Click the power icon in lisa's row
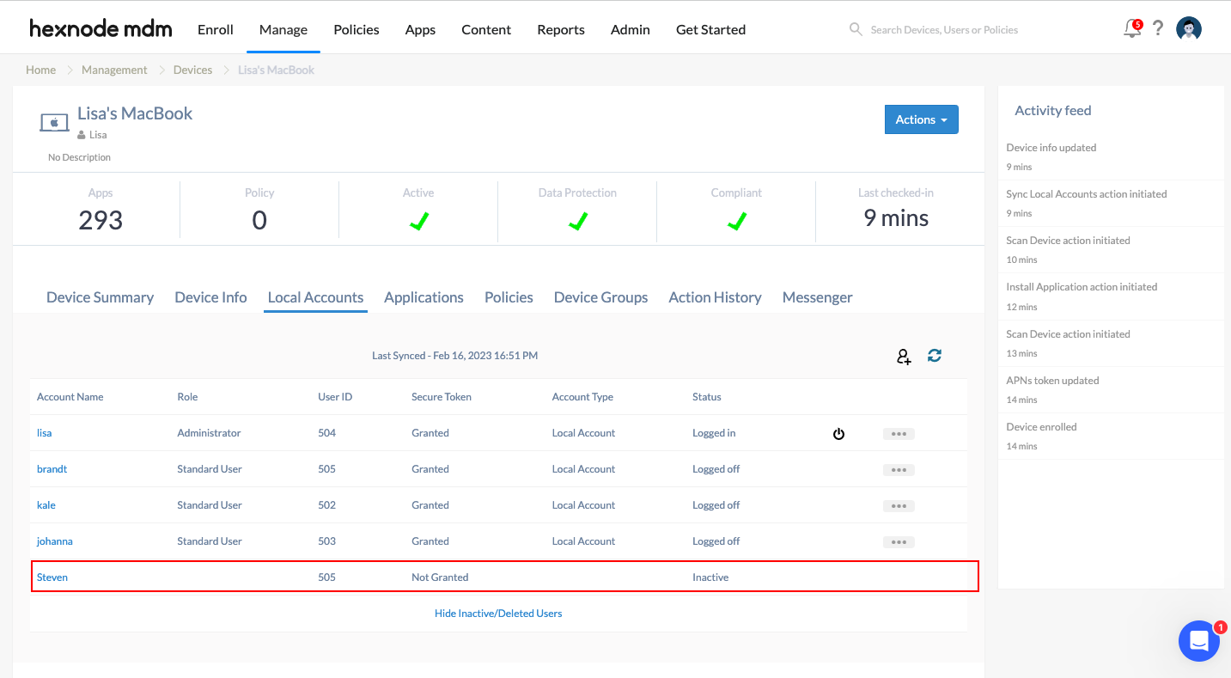 [839, 434]
